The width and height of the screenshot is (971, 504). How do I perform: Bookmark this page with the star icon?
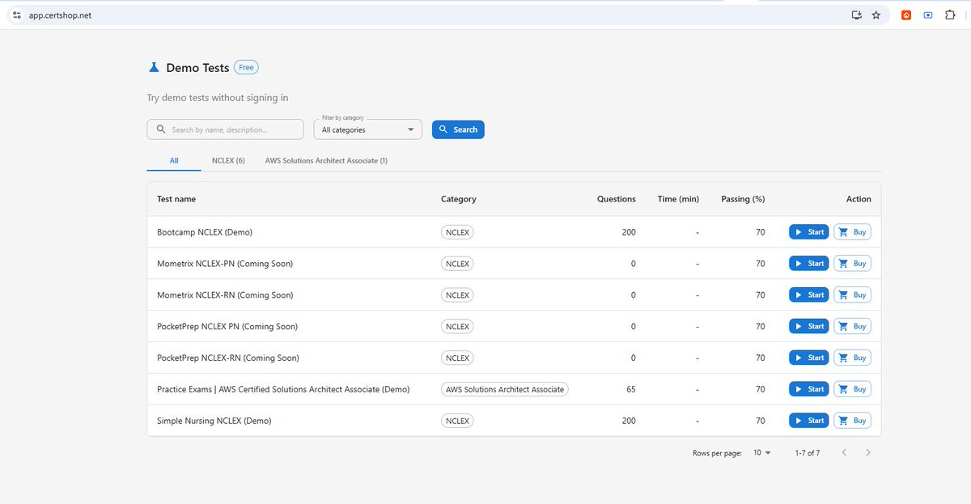(x=876, y=15)
